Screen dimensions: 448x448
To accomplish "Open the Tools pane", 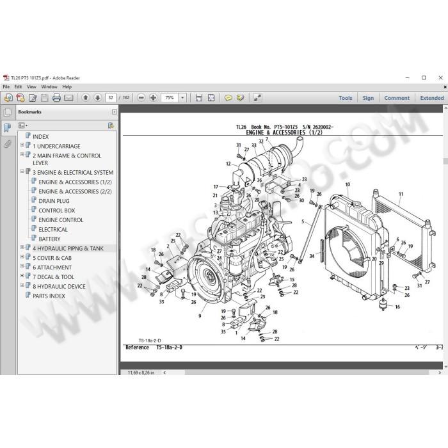I will (x=346, y=98).
